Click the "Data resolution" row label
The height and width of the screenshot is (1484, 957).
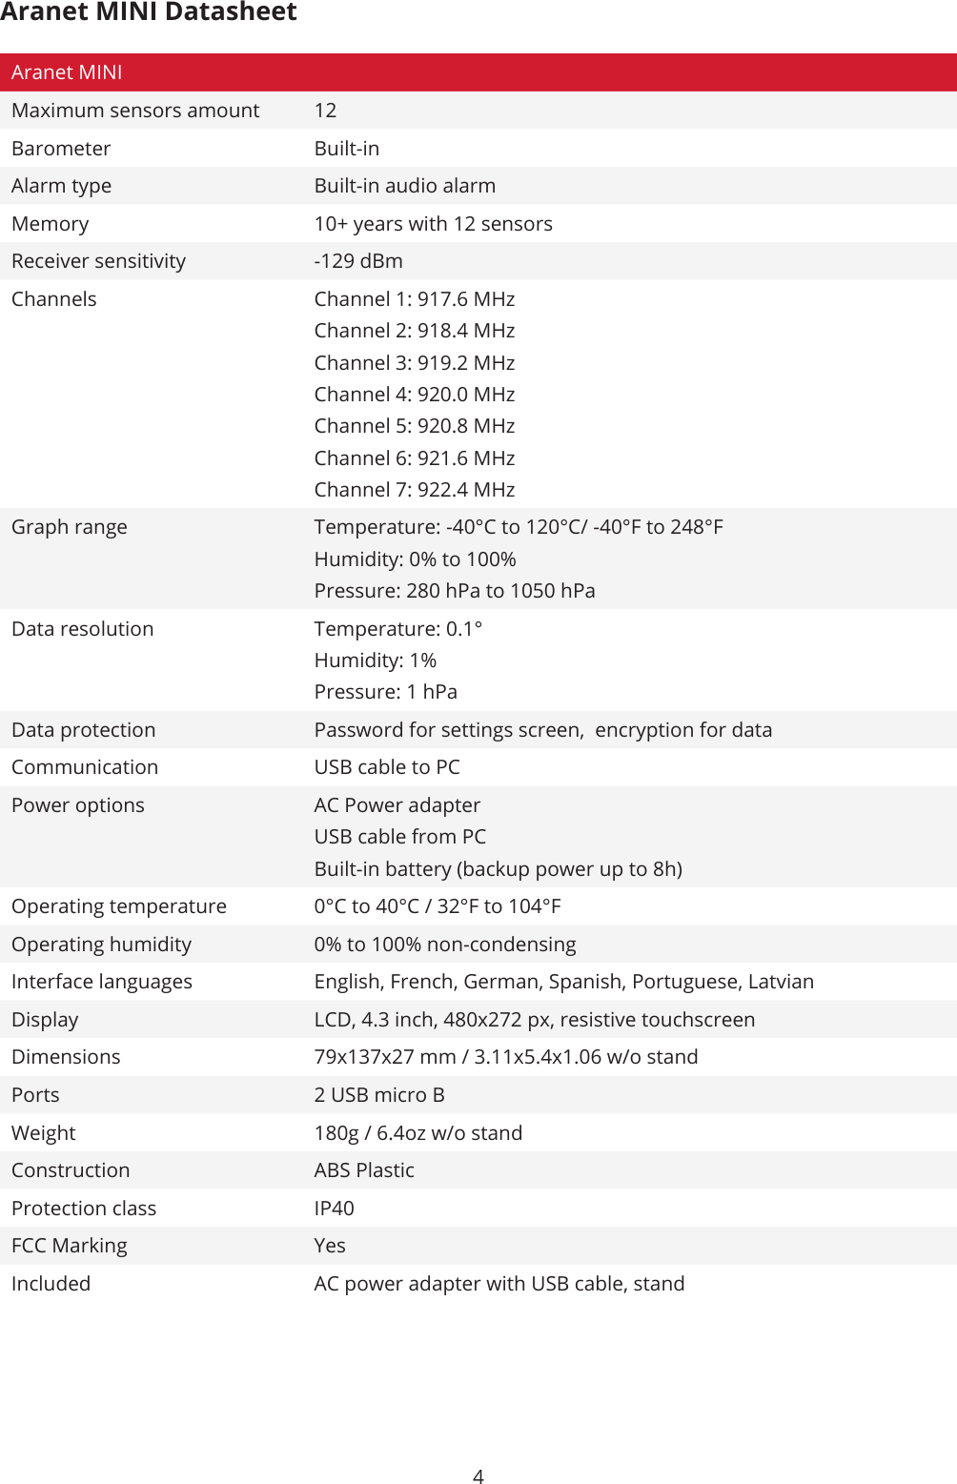coord(82,629)
